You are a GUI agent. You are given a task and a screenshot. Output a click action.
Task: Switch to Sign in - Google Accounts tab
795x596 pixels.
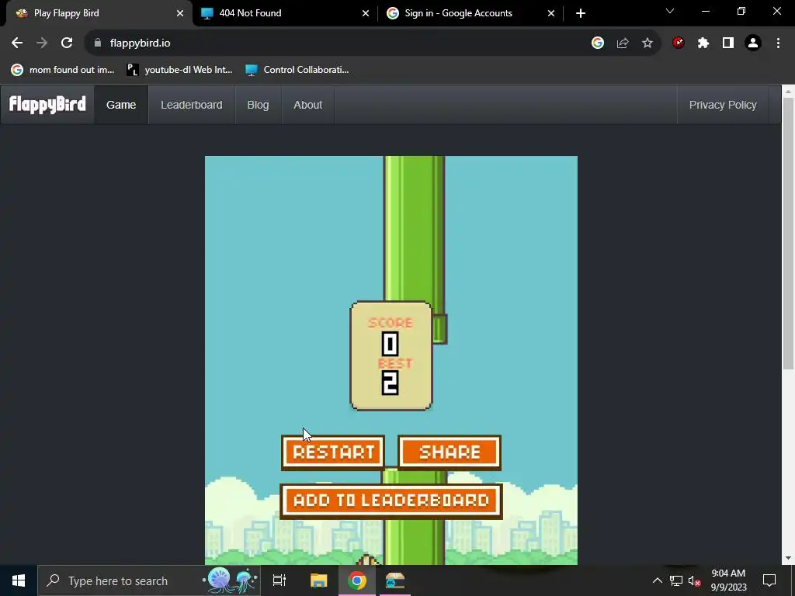click(471, 13)
